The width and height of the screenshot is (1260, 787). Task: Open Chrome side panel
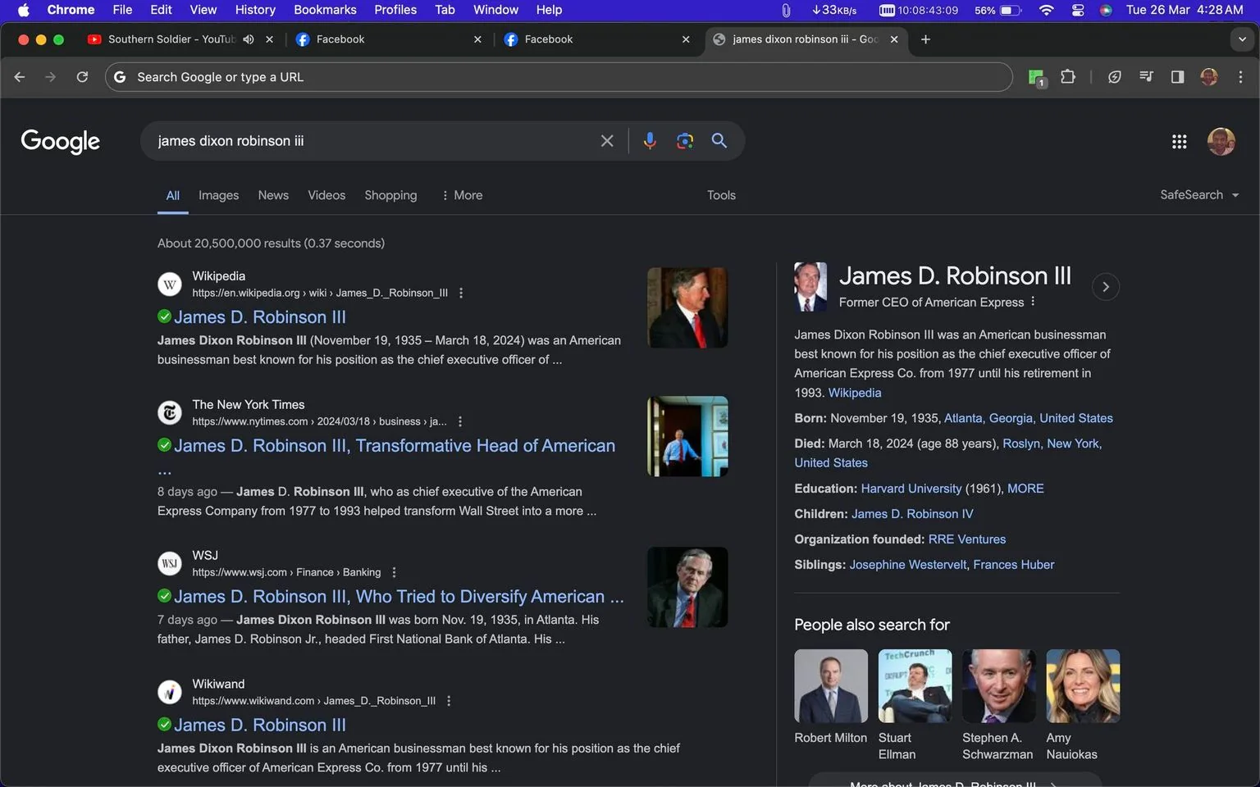point(1177,77)
